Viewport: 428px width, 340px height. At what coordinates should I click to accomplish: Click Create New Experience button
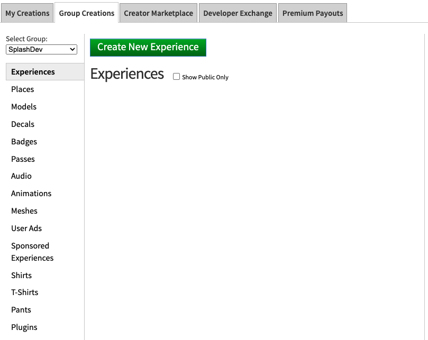pyautogui.click(x=148, y=47)
